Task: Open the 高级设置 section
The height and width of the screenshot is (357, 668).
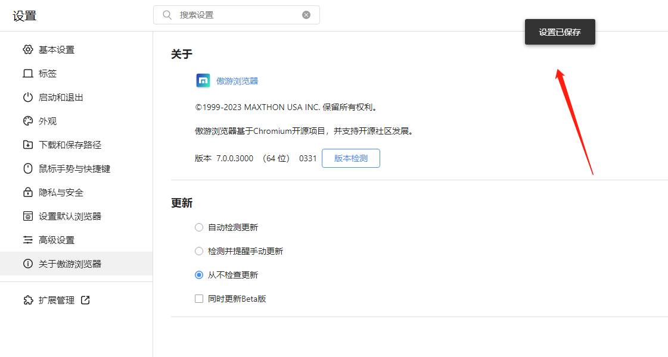Action: pyautogui.click(x=76, y=240)
